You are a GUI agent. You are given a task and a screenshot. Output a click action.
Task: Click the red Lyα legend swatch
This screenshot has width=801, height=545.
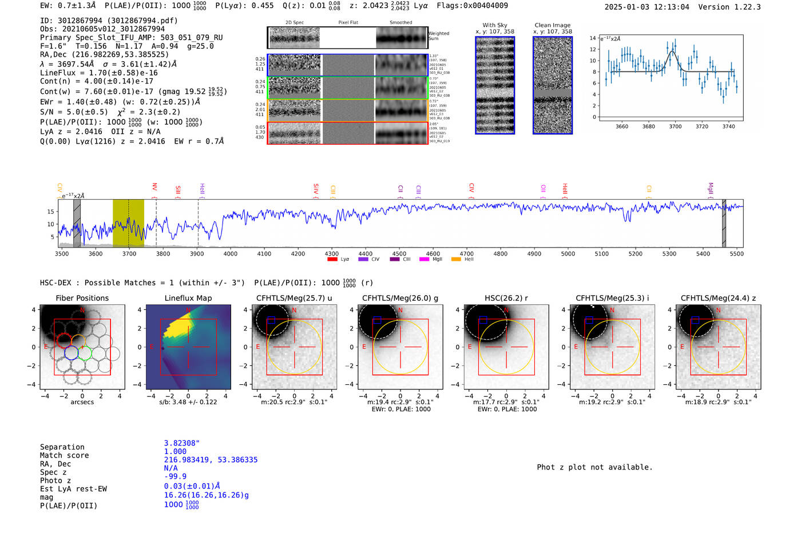(332, 259)
